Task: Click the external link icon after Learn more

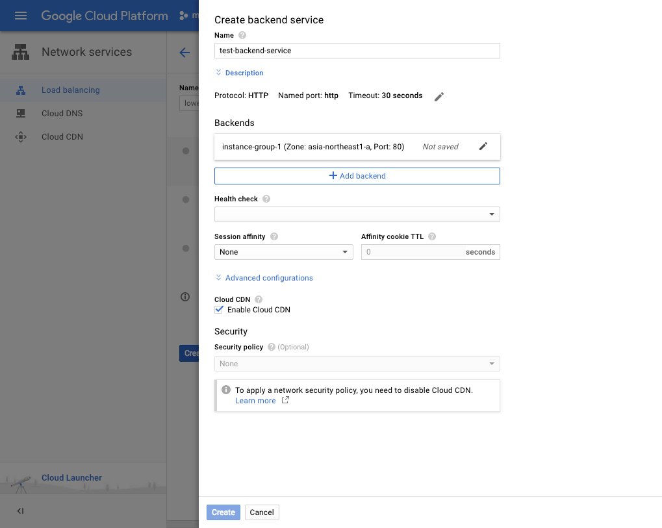Action: tap(285, 399)
